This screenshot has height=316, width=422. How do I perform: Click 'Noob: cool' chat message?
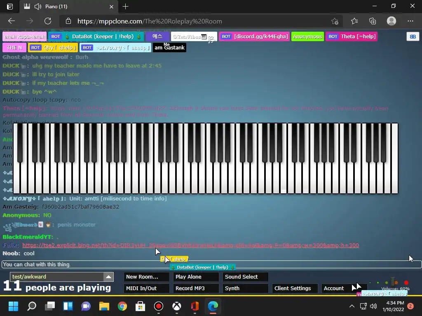pyautogui.click(x=19, y=253)
